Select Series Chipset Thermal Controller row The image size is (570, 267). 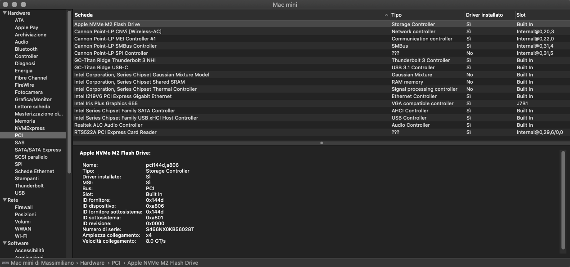(x=321, y=89)
